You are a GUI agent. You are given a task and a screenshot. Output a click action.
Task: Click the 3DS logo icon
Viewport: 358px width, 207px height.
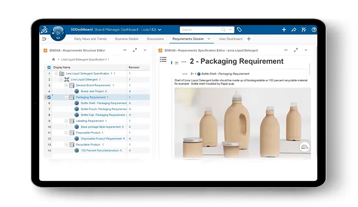(44, 30)
